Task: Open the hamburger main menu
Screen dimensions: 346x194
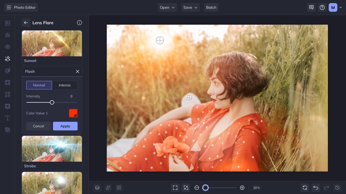Action: tap(9, 7)
